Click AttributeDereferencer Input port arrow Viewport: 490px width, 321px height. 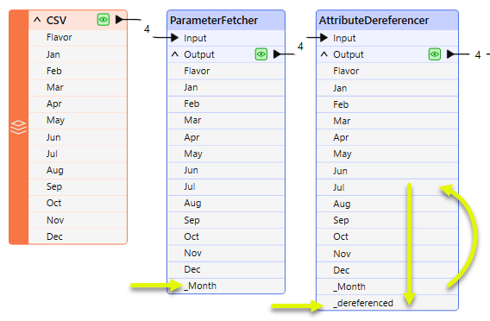tap(324, 38)
